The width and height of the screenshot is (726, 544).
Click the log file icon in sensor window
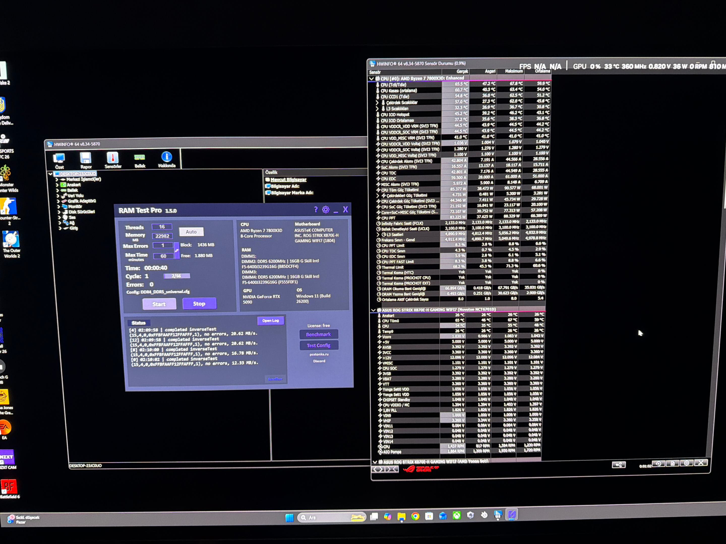point(673,463)
